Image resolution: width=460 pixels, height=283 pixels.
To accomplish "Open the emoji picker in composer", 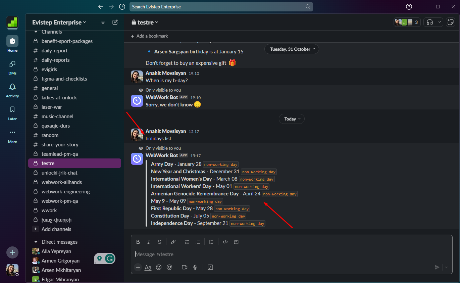I will click(x=159, y=267).
